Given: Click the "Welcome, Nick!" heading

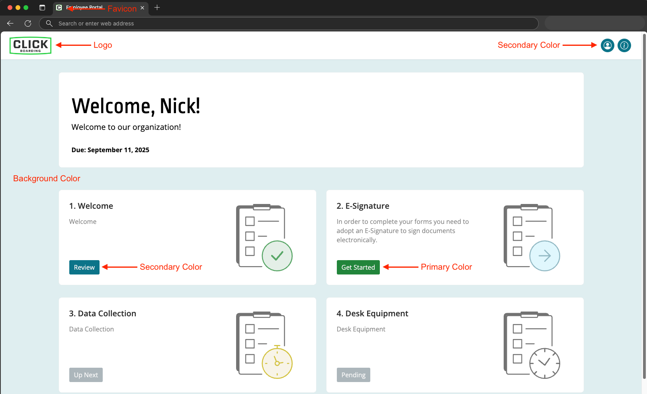Looking at the screenshot, I should (136, 106).
